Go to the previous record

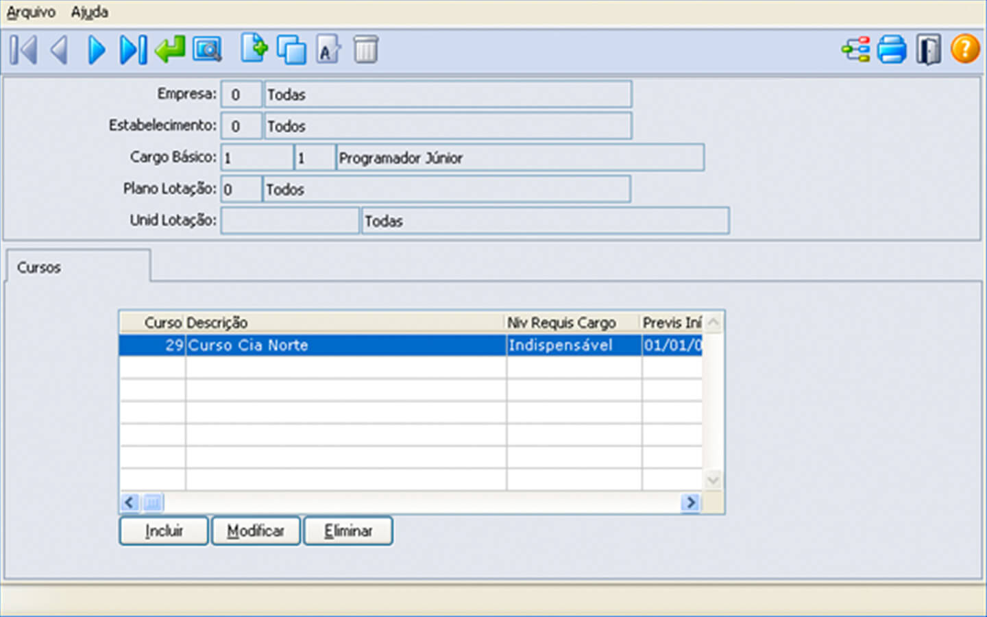tap(60, 50)
